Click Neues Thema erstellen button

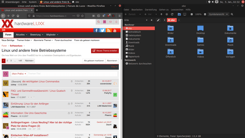tap(105, 51)
